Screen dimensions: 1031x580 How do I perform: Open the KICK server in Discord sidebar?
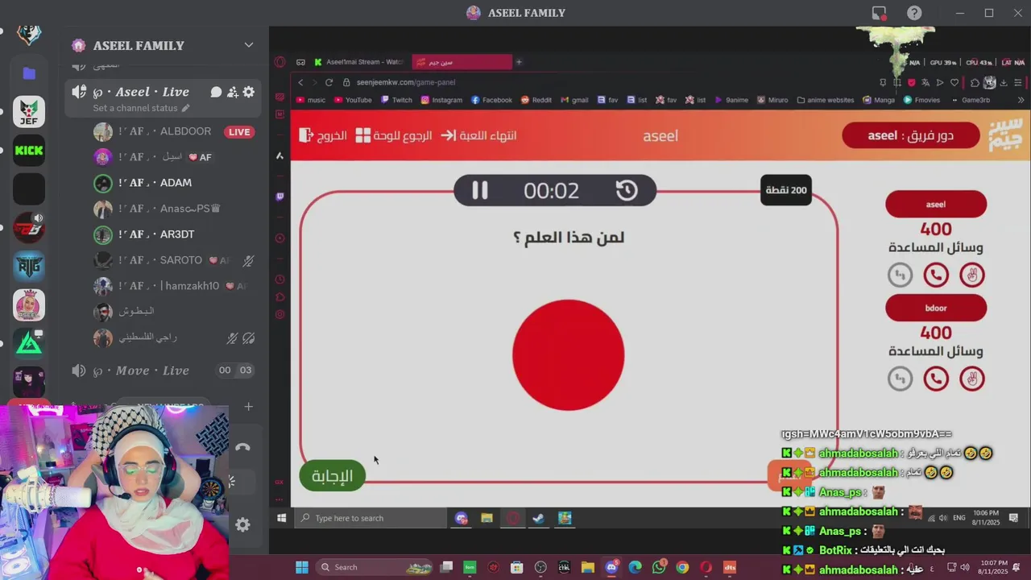pyautogui.click(x=29, y=151)
